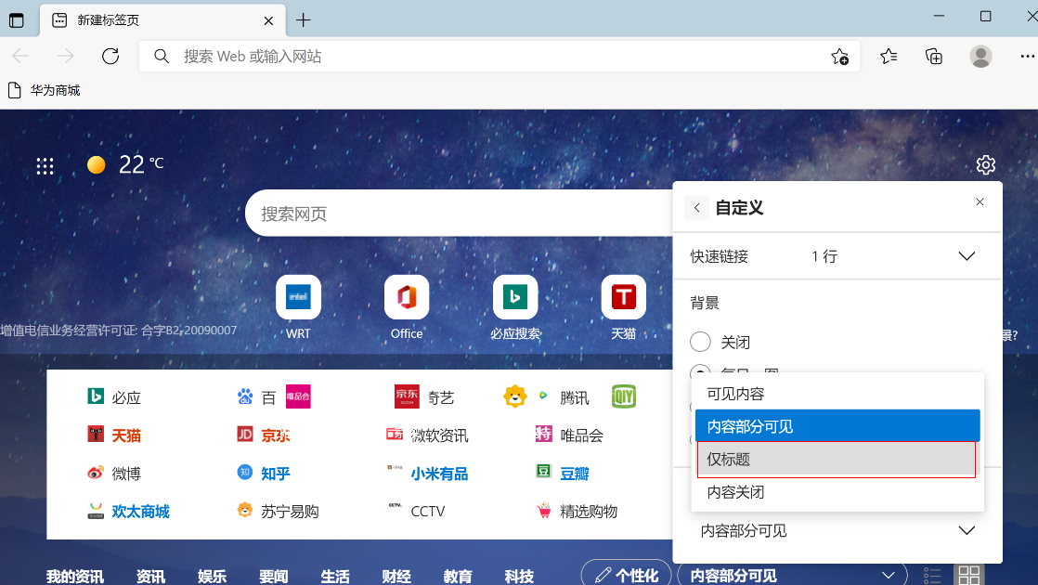
Task: Select 可见内容 option in the list
Action: (x=836, y=394)
